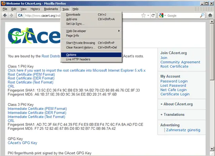Open the Zahnersatz günstig ad link
This screenshot has height=156, width=215.
click(183, 130)
